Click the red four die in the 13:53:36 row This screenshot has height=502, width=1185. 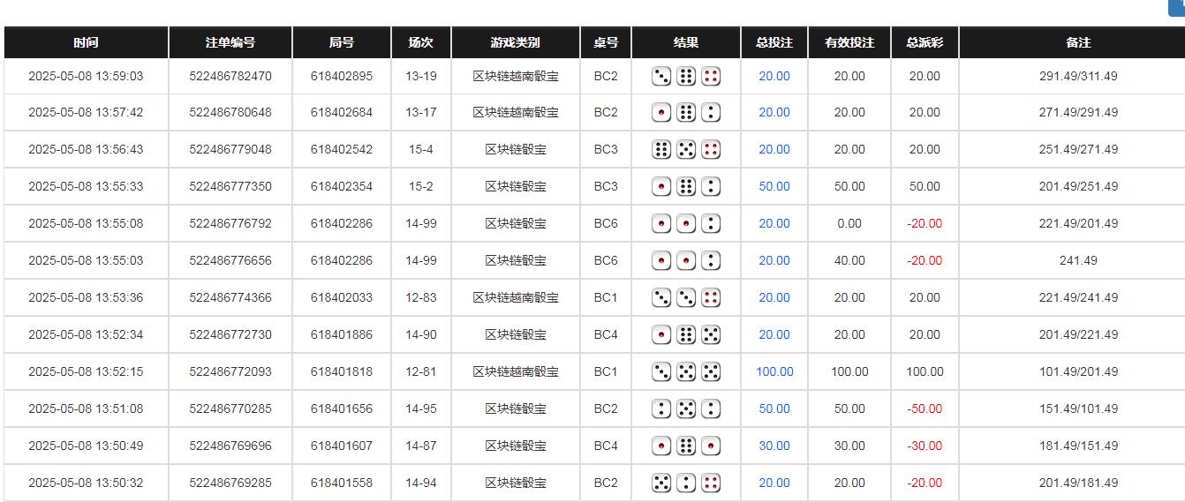[711, 298]
